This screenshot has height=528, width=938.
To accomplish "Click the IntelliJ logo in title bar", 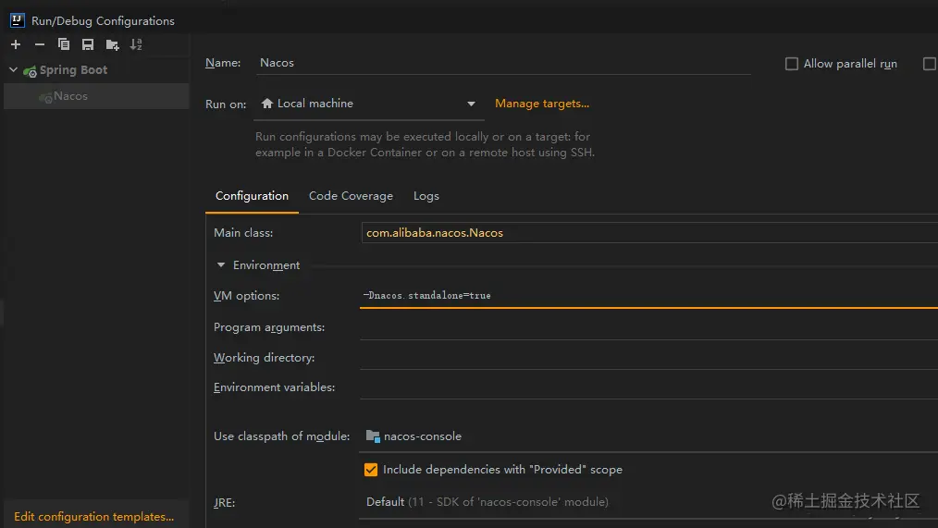I will pyautogui.click(x=17, y=20).
